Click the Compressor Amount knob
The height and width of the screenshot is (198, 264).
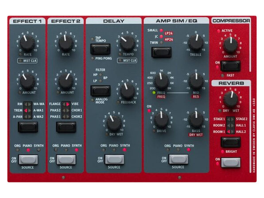tap(230, 45)
